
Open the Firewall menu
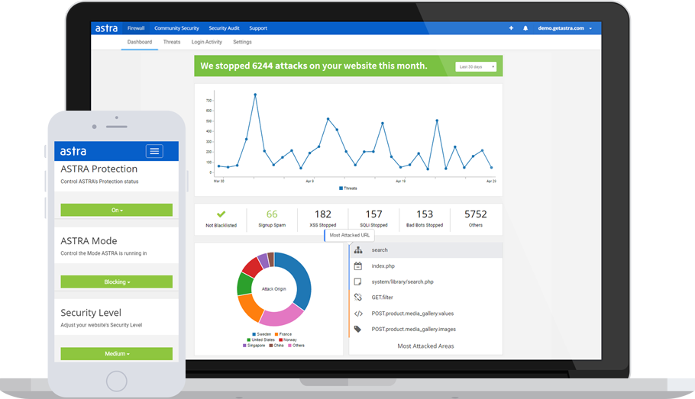(136, 28)
